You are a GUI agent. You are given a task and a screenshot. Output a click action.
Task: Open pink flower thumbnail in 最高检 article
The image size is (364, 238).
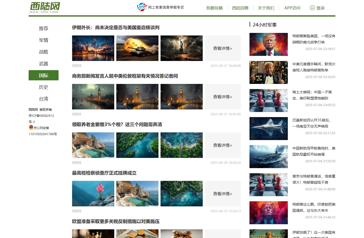point(93,194)
